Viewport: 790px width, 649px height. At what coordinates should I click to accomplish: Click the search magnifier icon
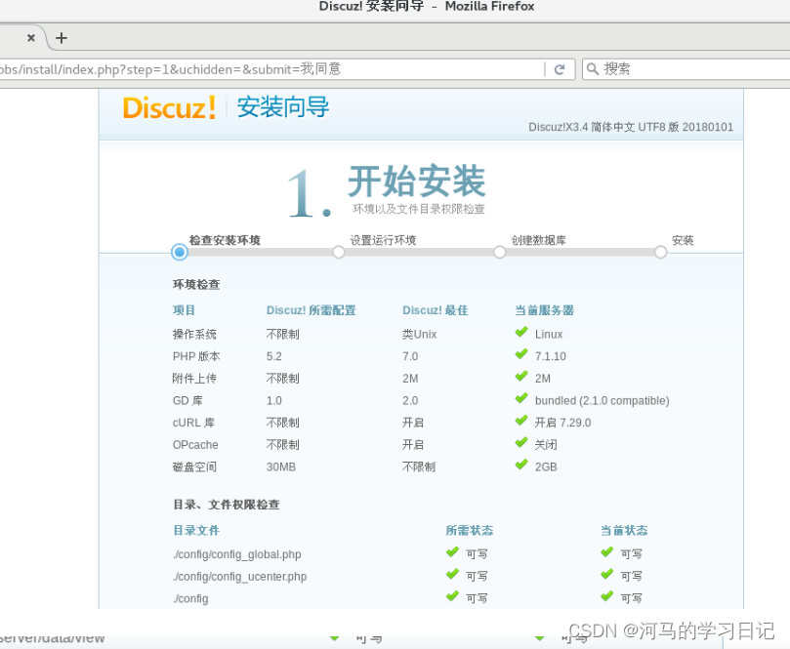point(593,69)
